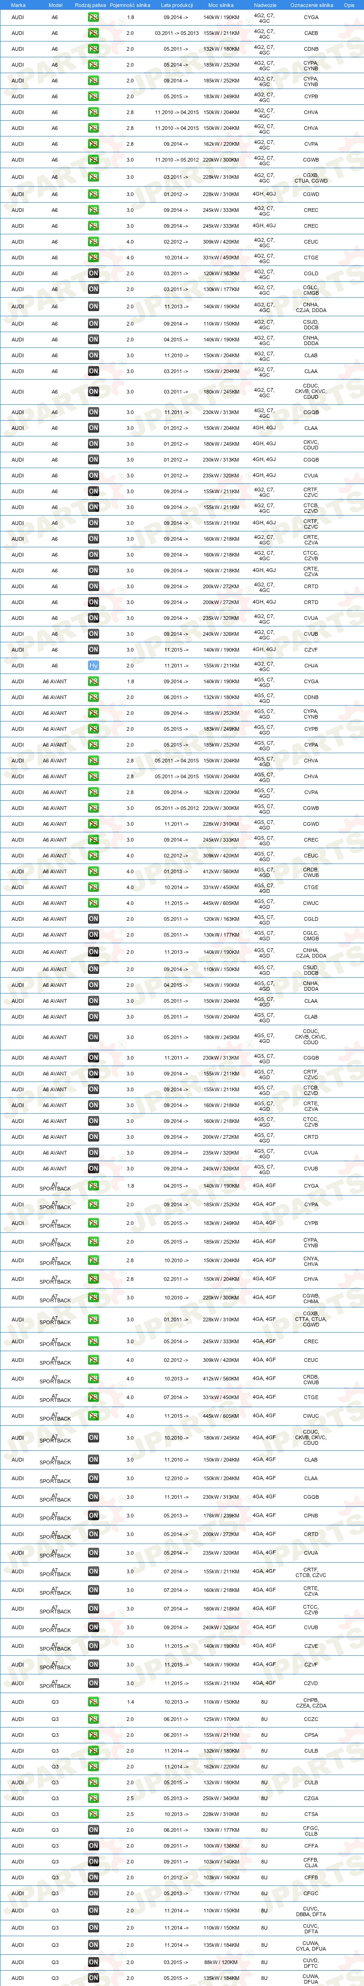Click the 'CHJA' engine code cell
The height and width of the screenshot is (1986, 364).
[x=311, y=666]
